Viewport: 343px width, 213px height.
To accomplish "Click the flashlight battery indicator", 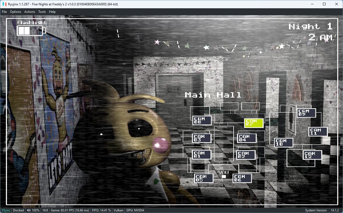I will click(31, 30).
